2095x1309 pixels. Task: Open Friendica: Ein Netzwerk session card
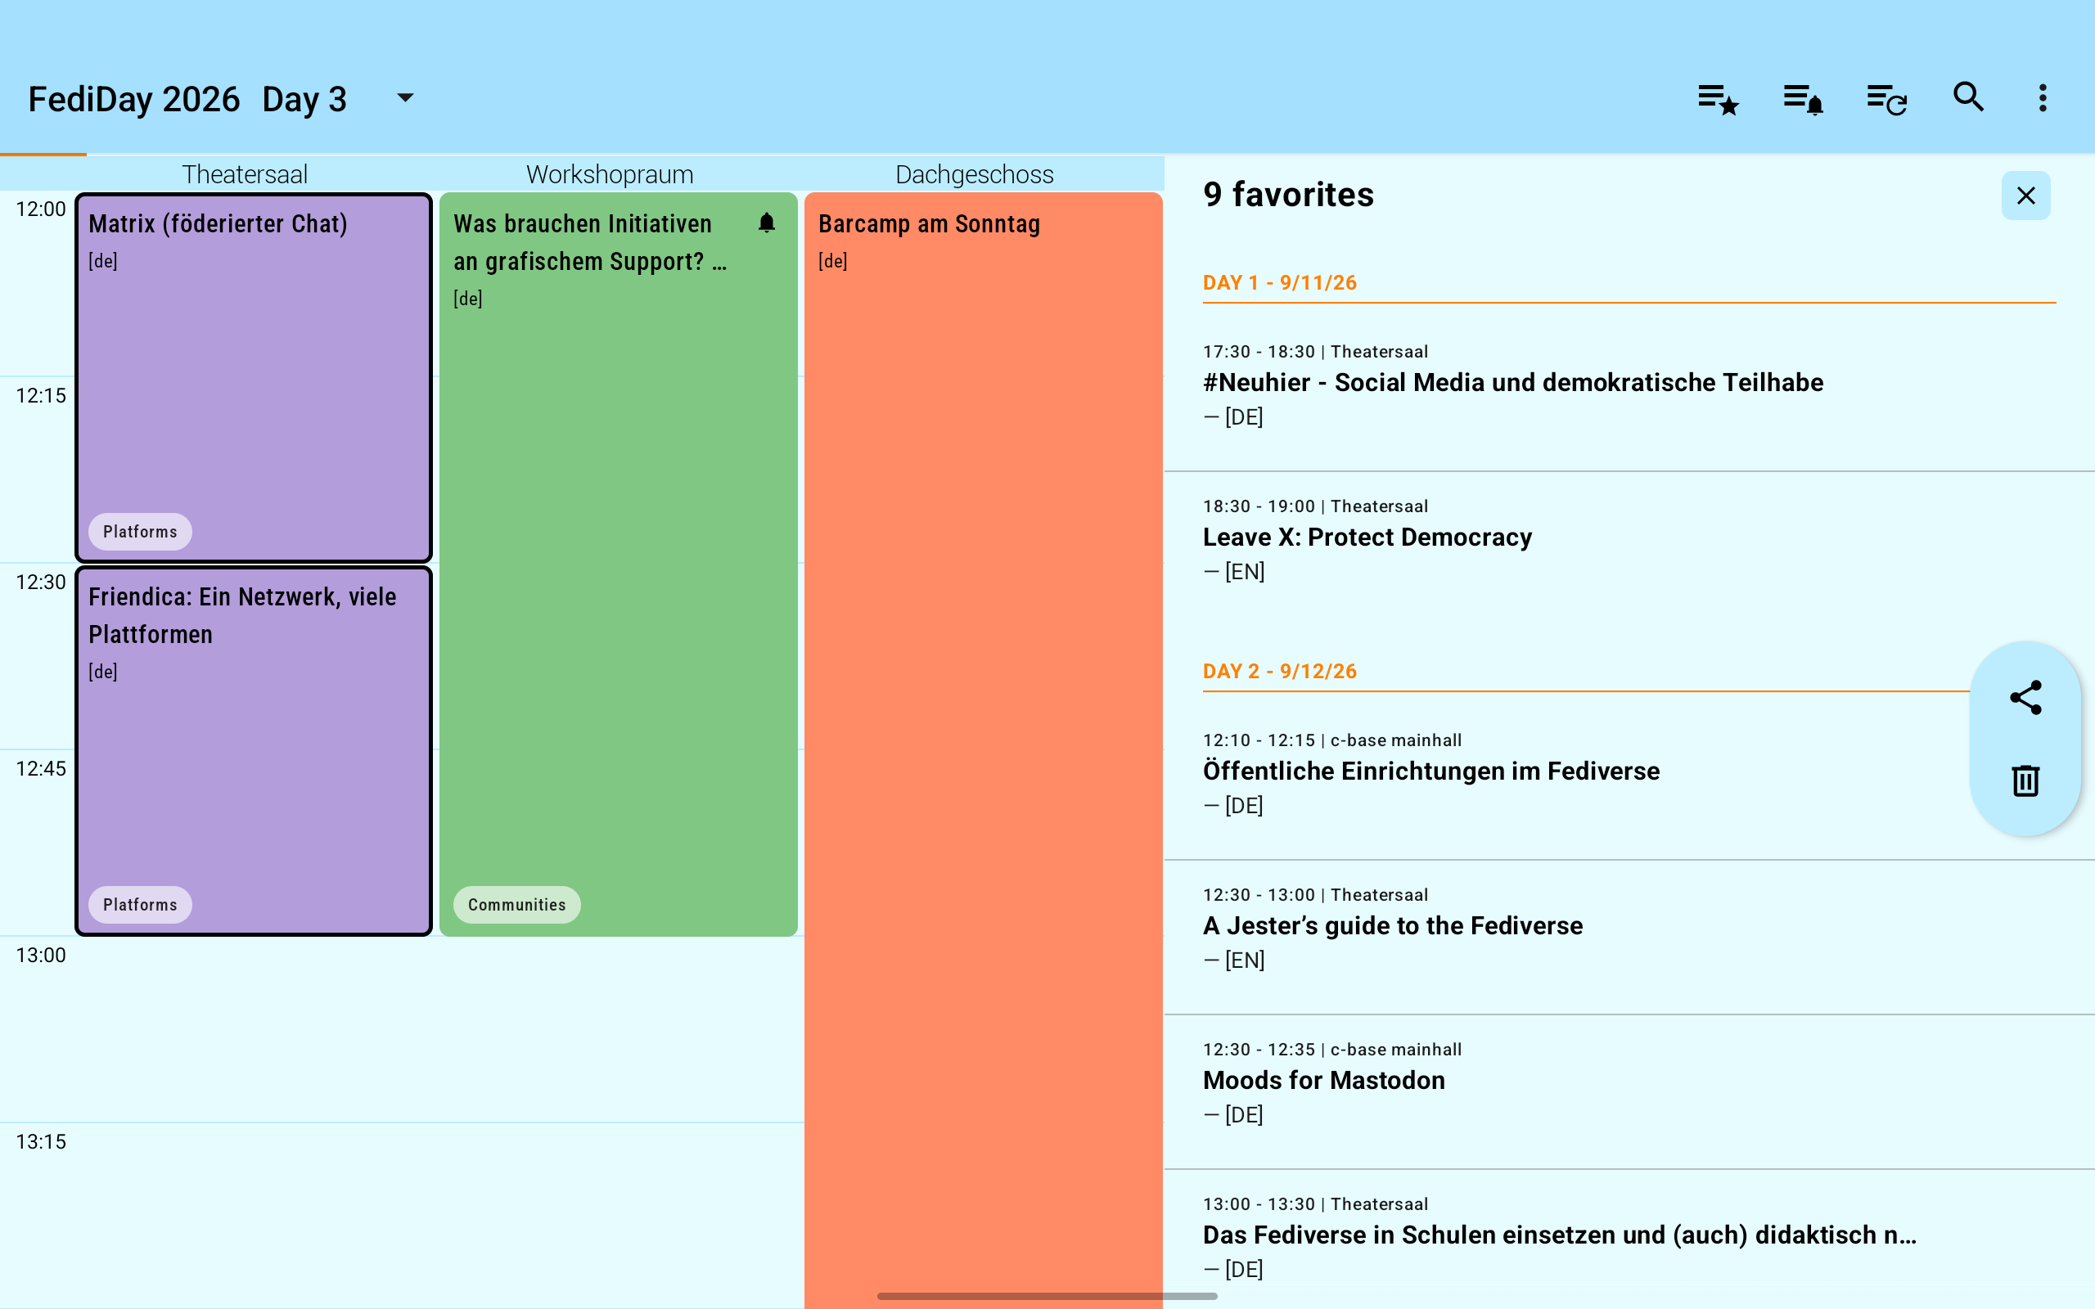254,750
